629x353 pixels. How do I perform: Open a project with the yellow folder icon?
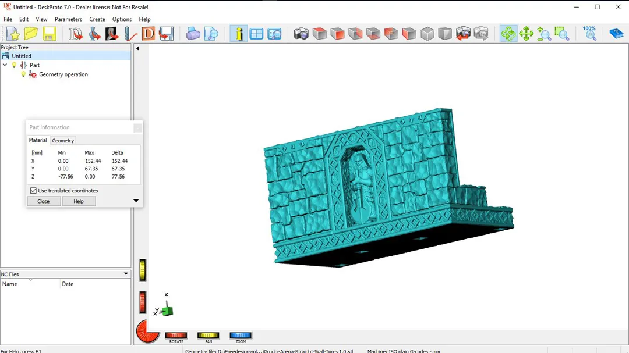pyautogui.click(x=31, y=34)
